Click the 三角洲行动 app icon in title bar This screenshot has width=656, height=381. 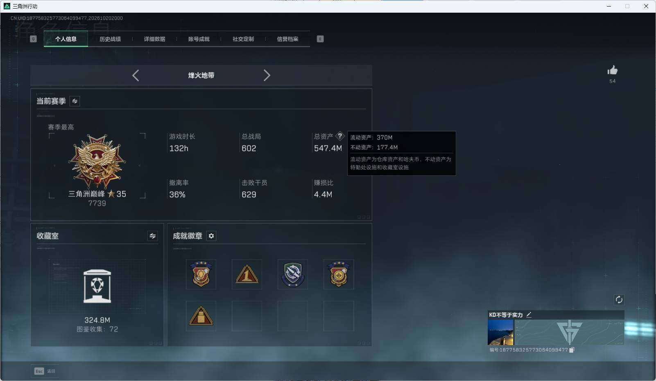[7, 6]
